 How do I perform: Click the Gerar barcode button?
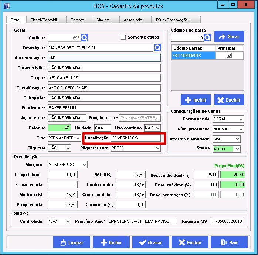click(229, 37)
